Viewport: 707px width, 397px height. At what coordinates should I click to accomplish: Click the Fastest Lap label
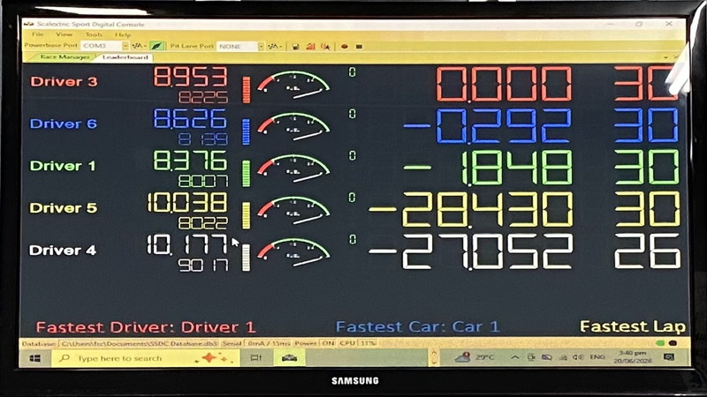633,326
